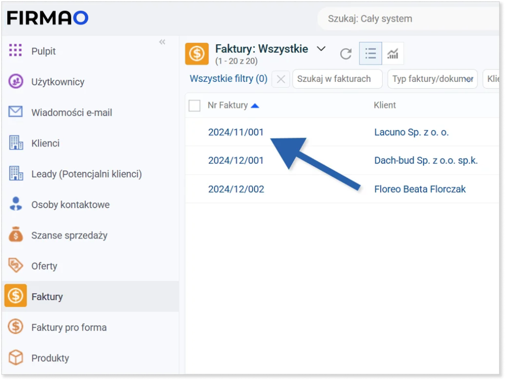Open invoice 2024/11/001
Viewport: 505px width, 380px height.
click(x=236, y=132)
